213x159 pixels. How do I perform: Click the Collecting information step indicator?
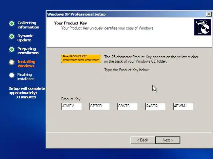click(x=12, y=24)
